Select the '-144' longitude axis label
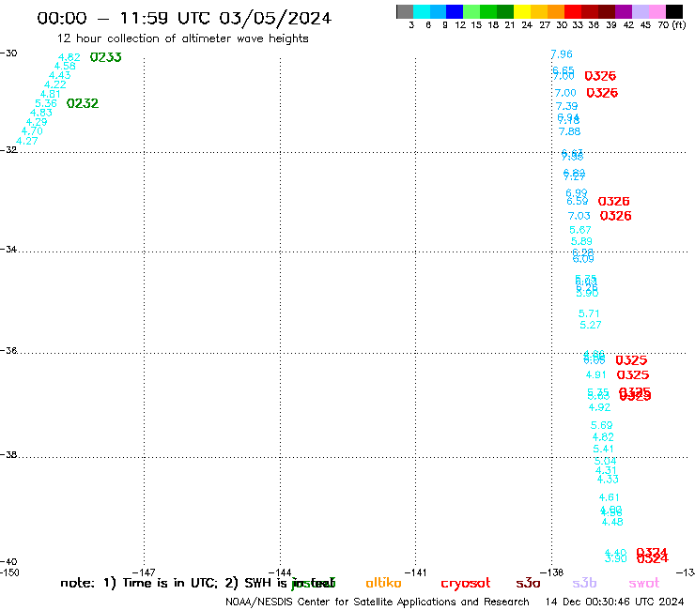 point(280,572)
